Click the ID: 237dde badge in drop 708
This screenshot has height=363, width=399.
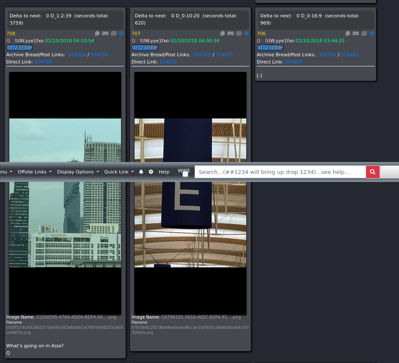click(19, 47)
